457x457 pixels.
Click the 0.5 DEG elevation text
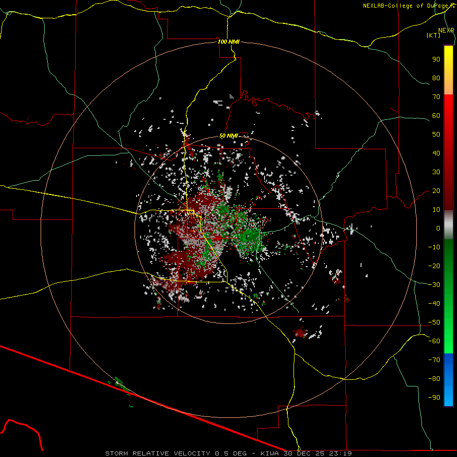pos(231,453)
